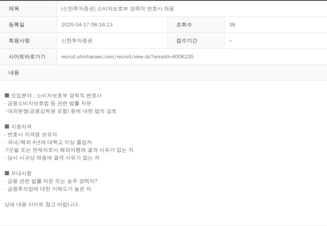
Task: Click the 내용 section header
Action: (163, 73)
